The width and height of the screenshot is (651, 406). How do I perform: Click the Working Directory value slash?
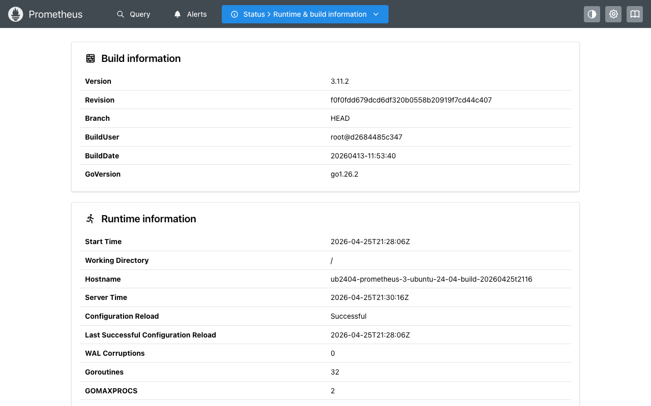click(x=332, y=260)
